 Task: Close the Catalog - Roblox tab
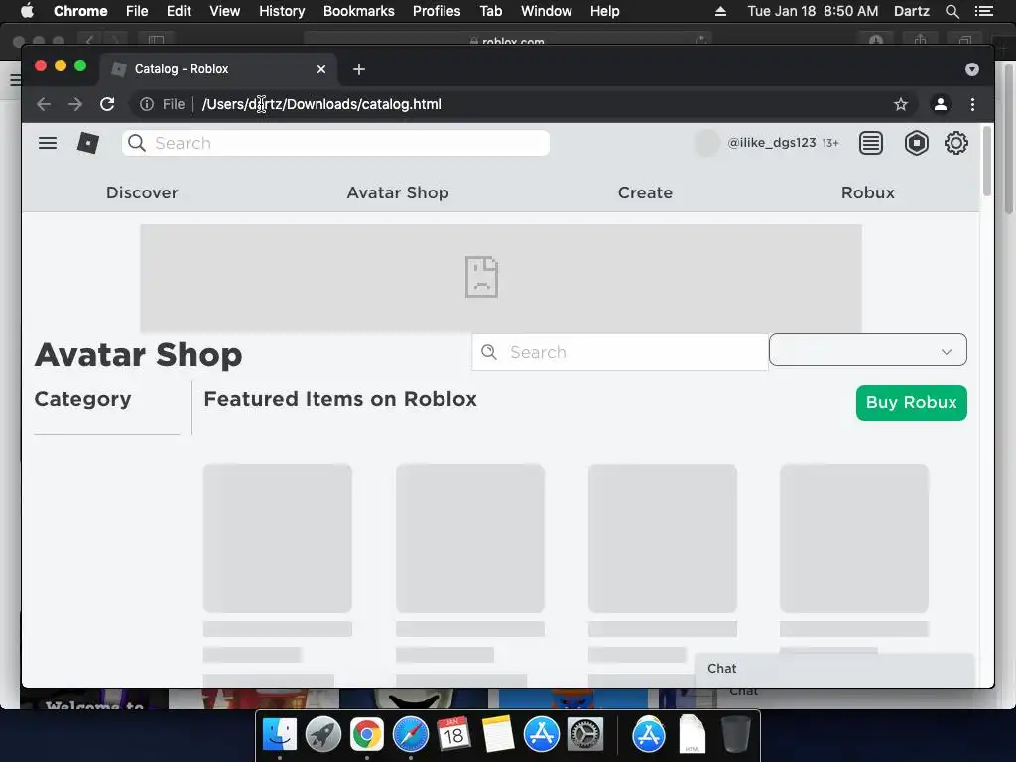321,69
